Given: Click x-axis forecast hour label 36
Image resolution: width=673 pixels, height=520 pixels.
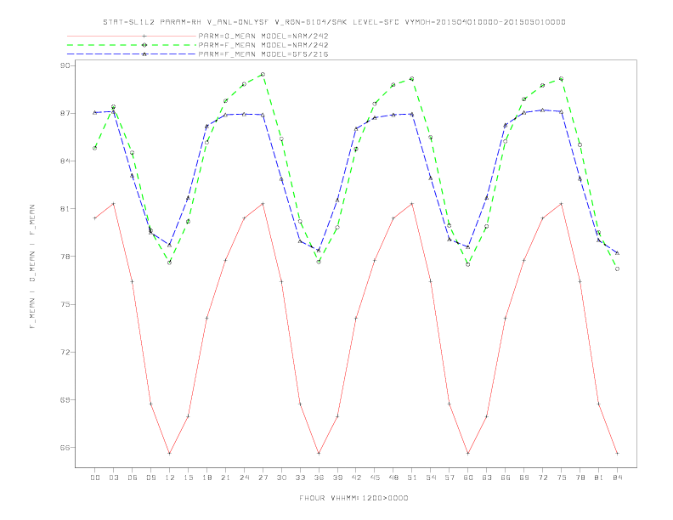Looking at the screenshot, I should point(319,478).
